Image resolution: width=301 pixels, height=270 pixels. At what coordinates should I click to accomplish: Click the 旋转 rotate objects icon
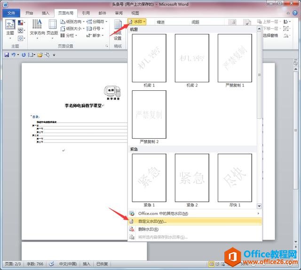click(x=287, y=36)
